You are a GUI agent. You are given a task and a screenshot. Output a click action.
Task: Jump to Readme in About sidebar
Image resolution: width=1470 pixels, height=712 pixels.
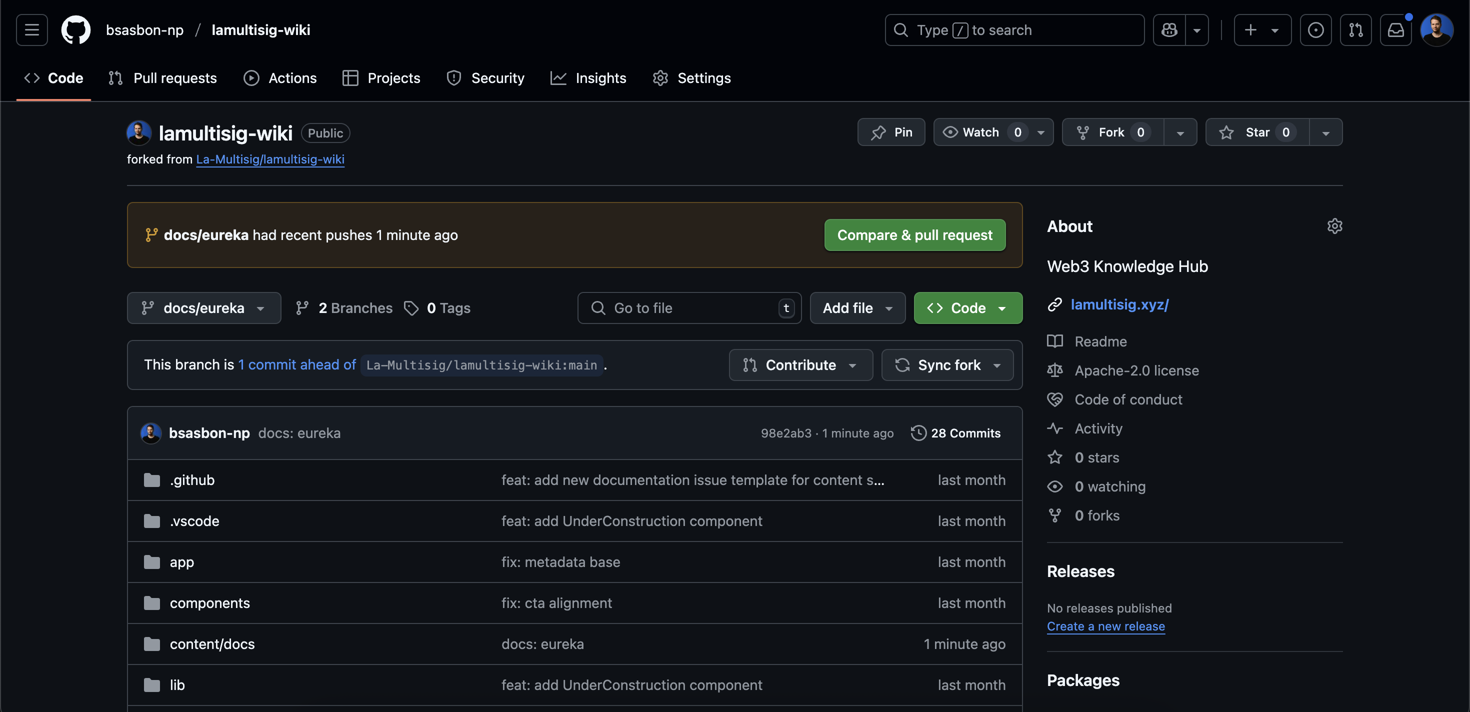tap(1101, 341)
